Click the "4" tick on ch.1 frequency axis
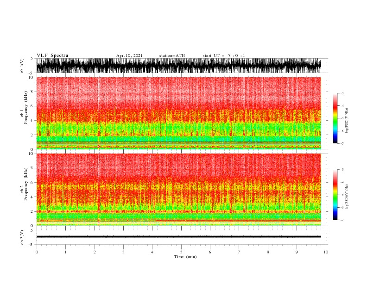 pyautogui.click(x=32, y=121)
